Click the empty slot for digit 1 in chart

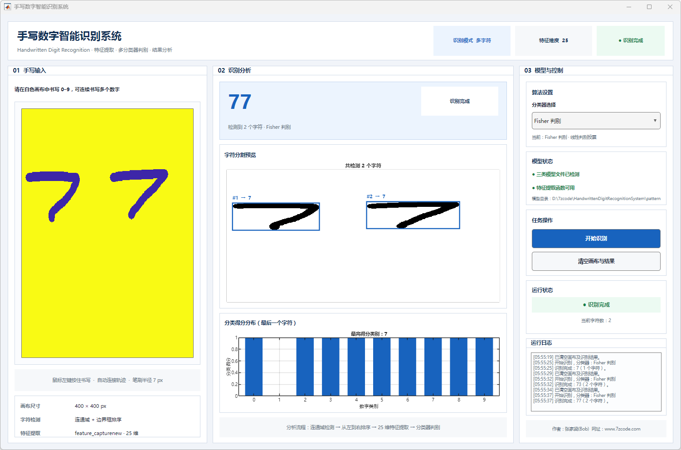tap(279, 367)
